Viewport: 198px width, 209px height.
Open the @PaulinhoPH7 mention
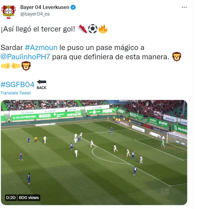coord(25,57)
